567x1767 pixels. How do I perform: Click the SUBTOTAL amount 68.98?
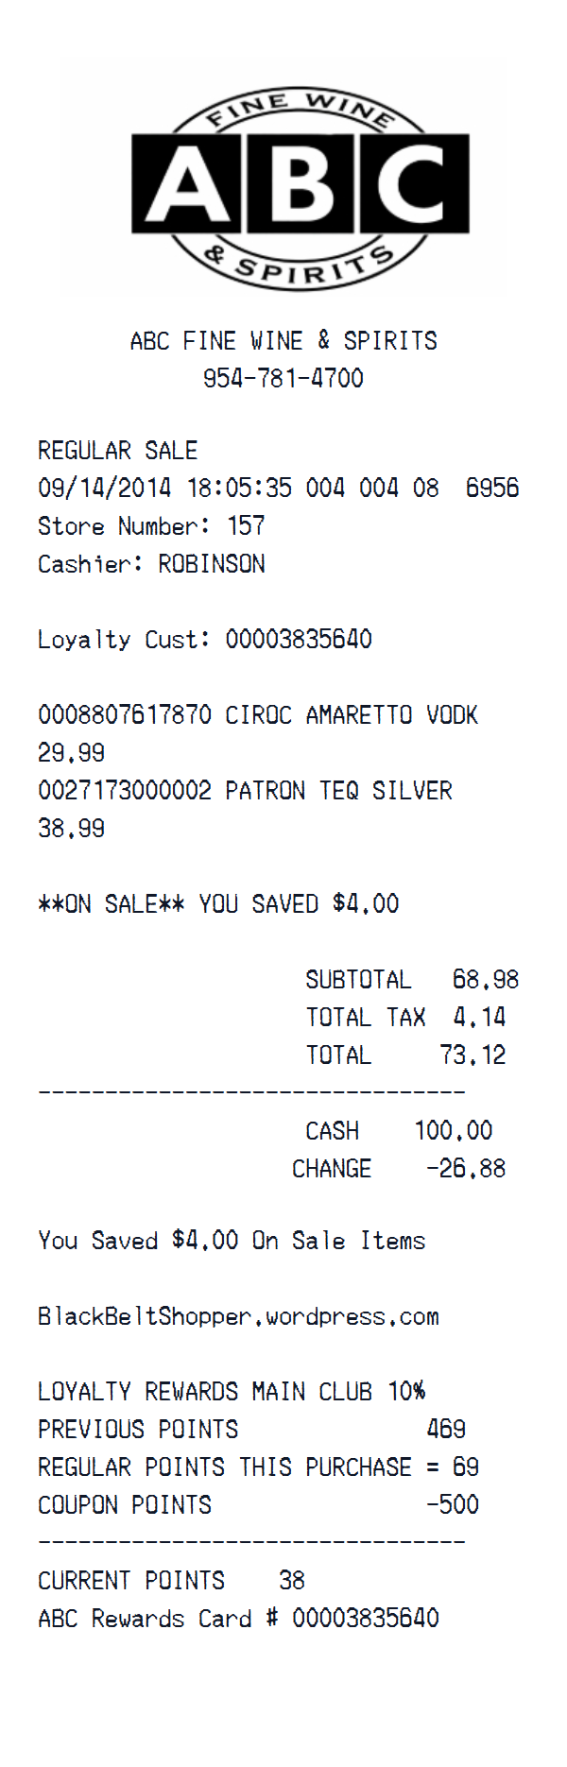[x=486, y=980]
